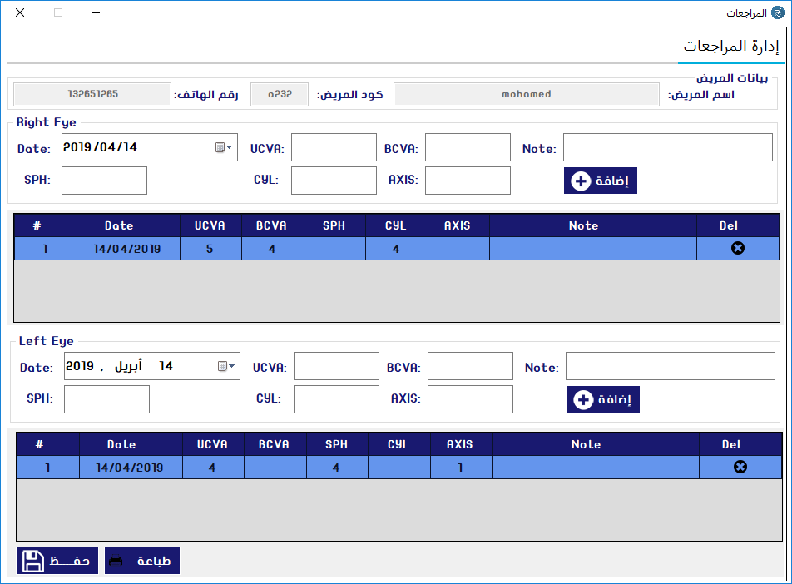This screenshot has width=792, height=584.
Task: Select the BCVA column header in Right Eye table
Action: (272, 225)
